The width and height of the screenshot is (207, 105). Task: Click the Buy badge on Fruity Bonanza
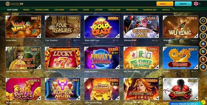pyautogui.click(x=115, y=53)
